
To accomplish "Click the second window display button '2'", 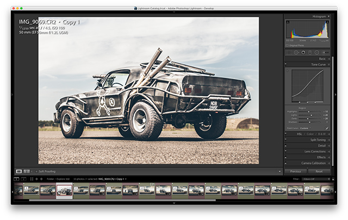I will pos(23,179).
